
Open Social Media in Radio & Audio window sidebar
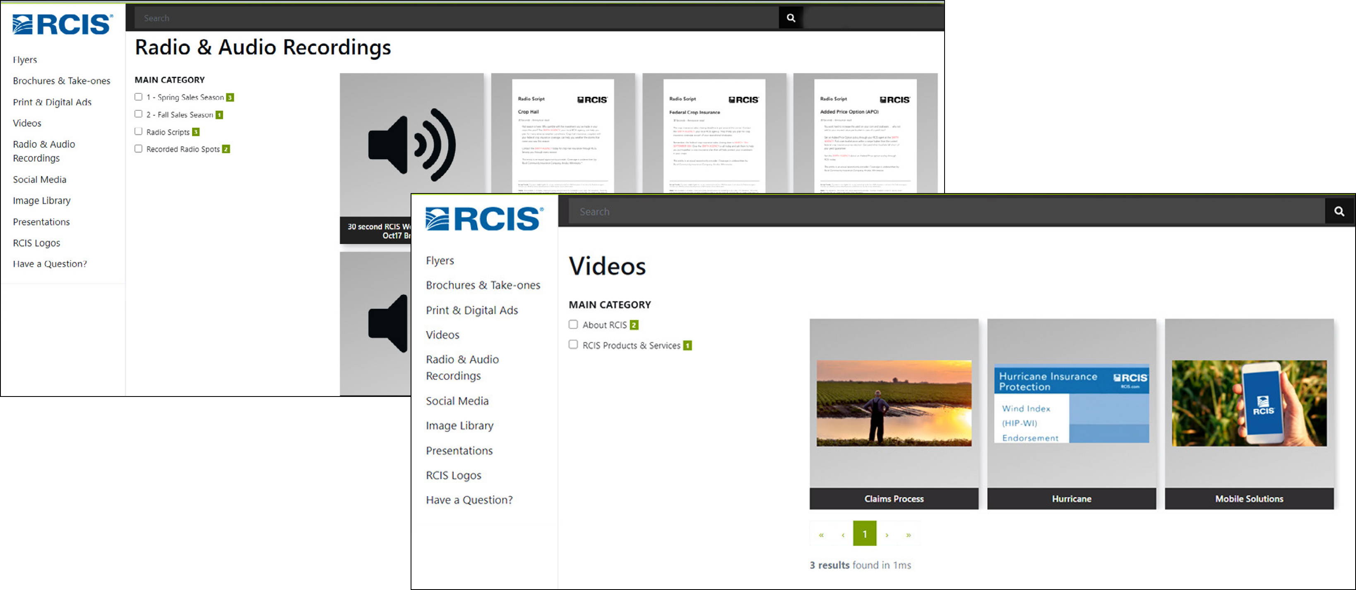pyautogui.click(x=39, y=179)
